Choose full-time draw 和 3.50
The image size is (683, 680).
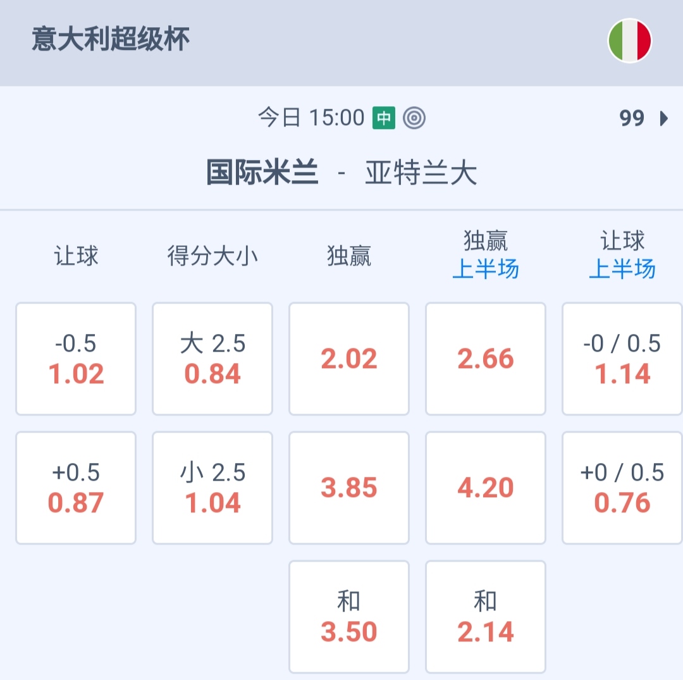coord(349,617)
